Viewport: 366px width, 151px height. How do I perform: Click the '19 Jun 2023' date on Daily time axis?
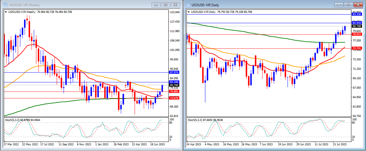(x=285, y=144)
